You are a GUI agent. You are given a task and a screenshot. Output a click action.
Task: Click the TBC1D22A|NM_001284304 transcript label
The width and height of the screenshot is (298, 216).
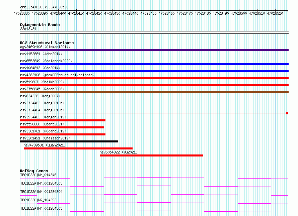[41, 192]
